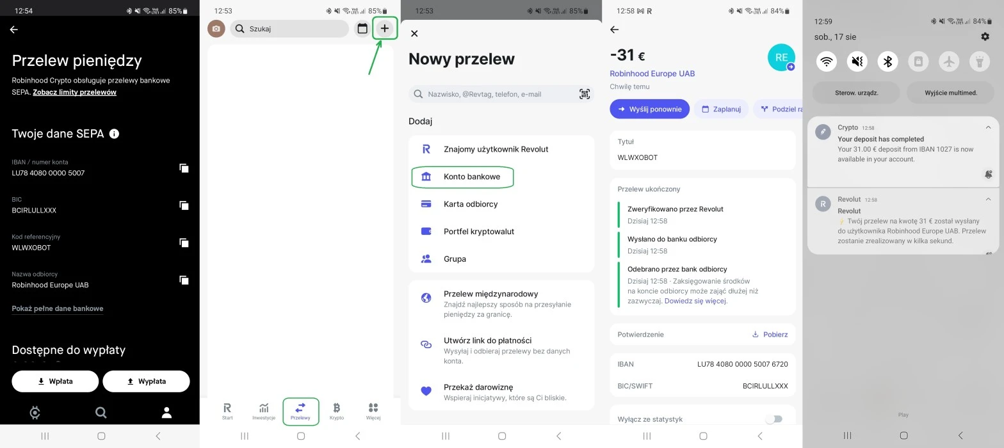Switch to Przelewy tab

coord(300,412)
